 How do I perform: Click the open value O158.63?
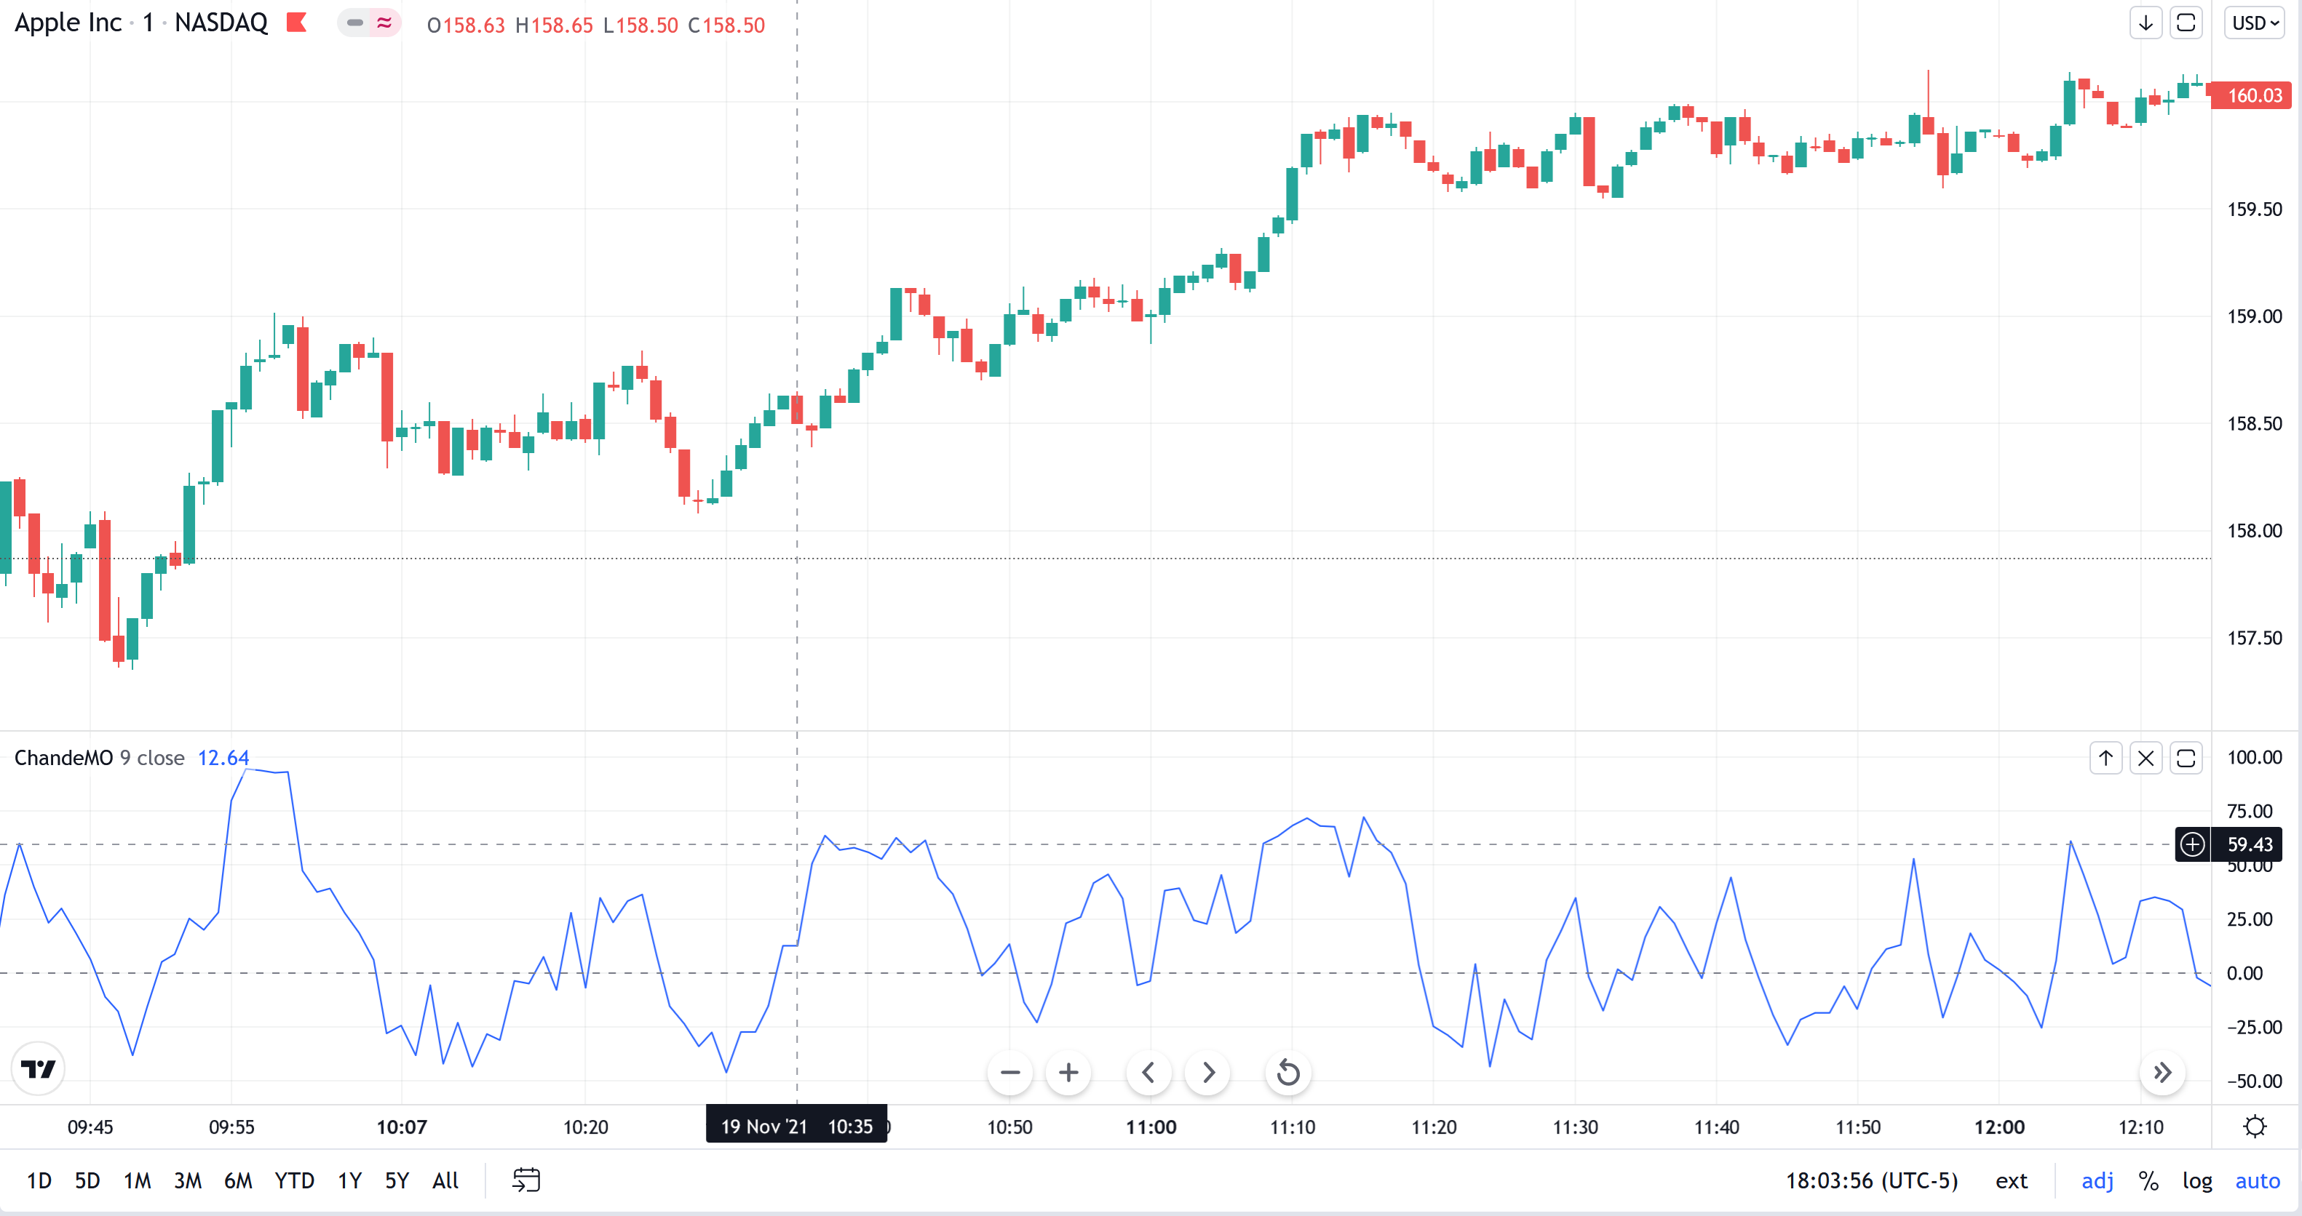(466, 25)
